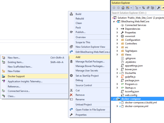The height and width of the screenshot is (123, 164).
Task: Click Publish in the project context menu
Action: coord(80,32)
